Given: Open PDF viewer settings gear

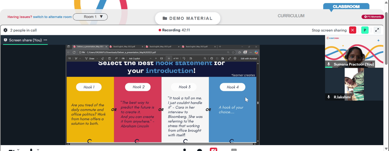Looking at the screenshot, I should (x=235, y=58).
